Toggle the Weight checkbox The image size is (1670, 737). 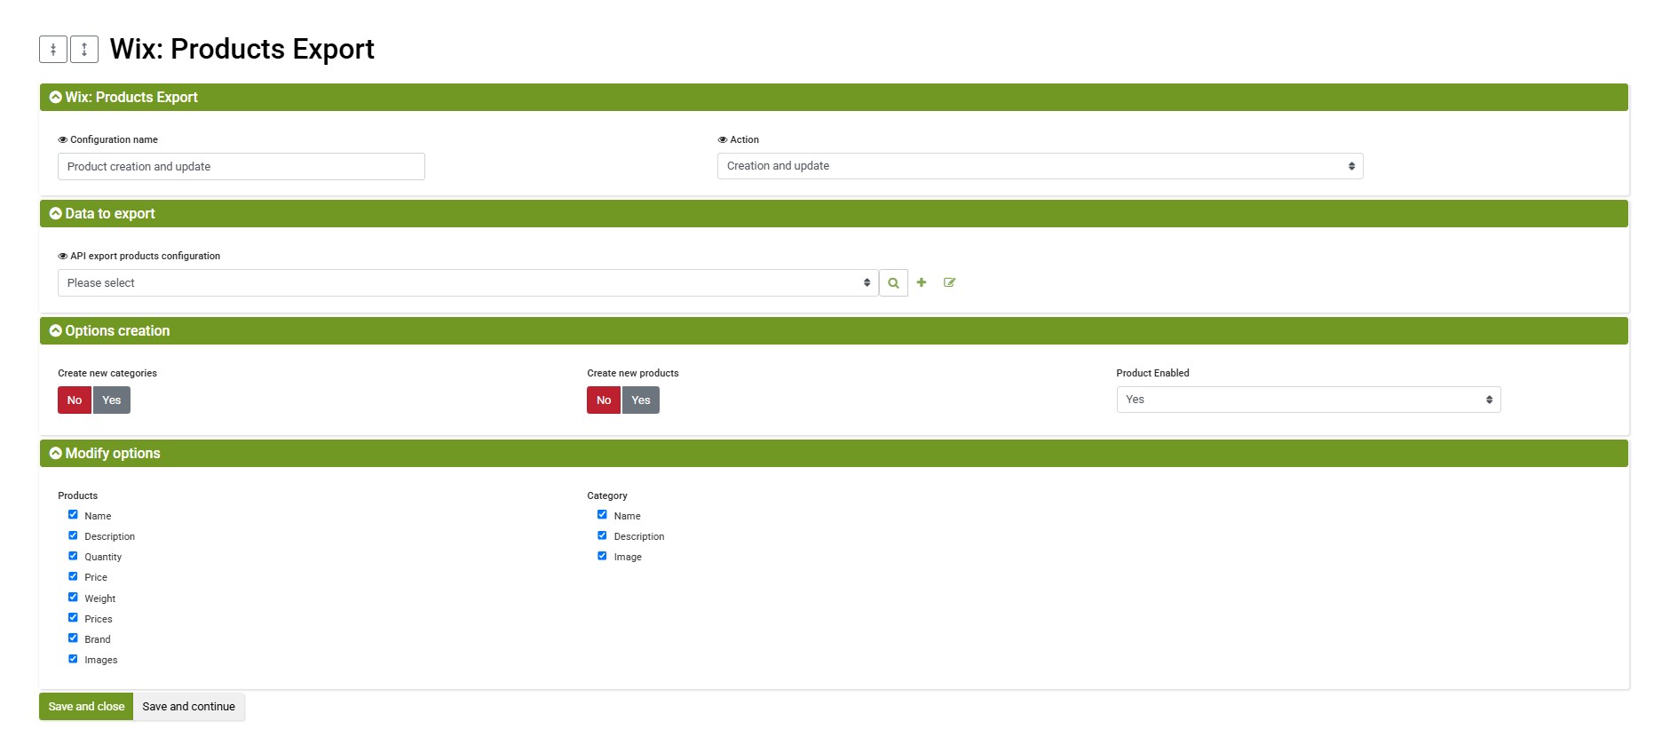coord(73,598)
